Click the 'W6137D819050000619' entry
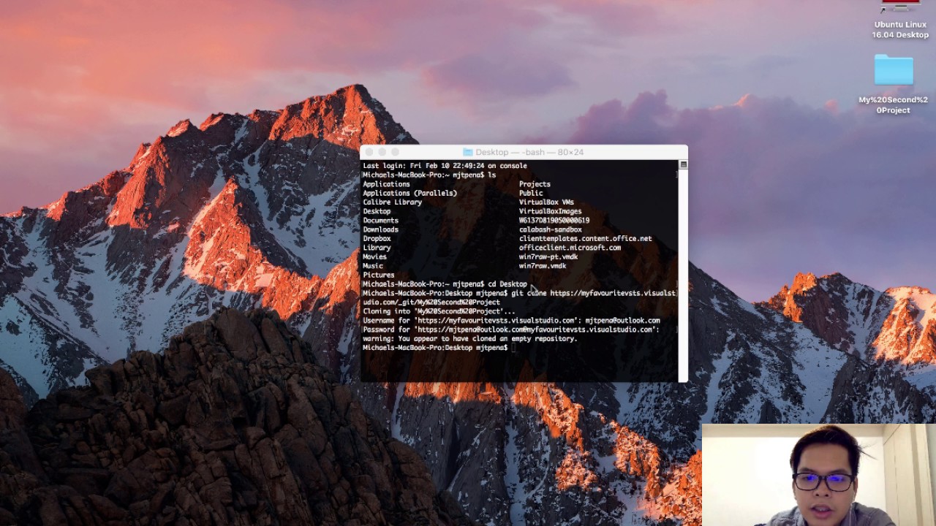 click(x=554, y=221)
